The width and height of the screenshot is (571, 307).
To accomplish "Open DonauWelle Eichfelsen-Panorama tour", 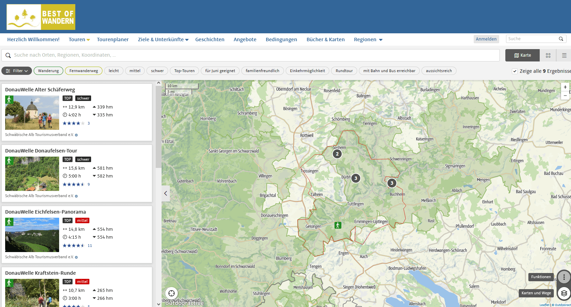I will pyautogui.click(x=45, y=212).
